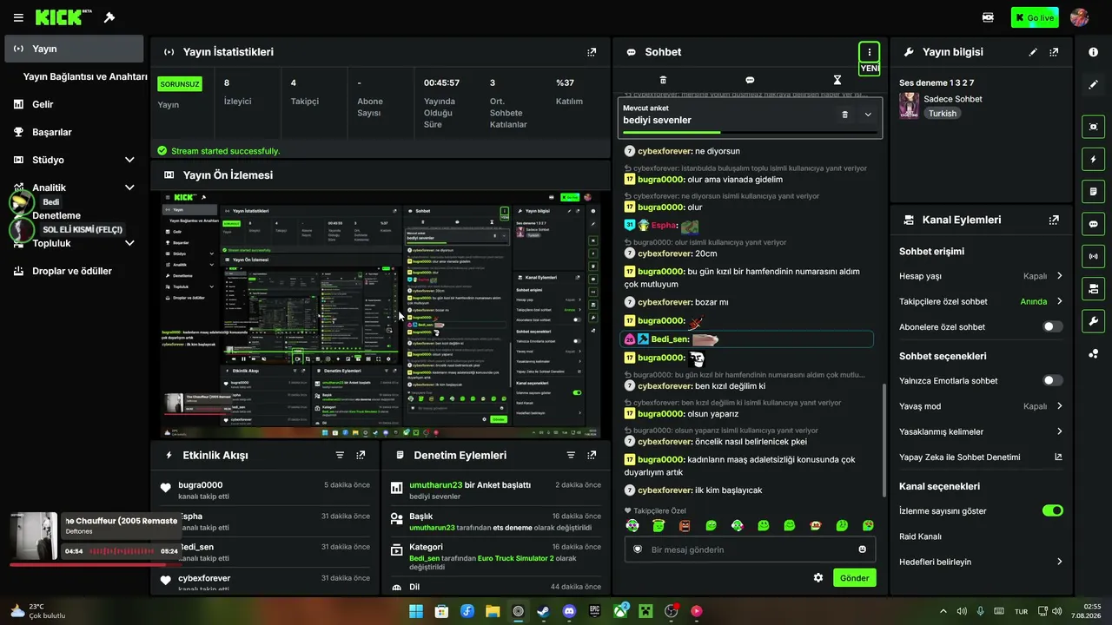
Task: Toggle the chat widget icon in right sidebar
Action: pyautogui.click(x=1093, y=224)
